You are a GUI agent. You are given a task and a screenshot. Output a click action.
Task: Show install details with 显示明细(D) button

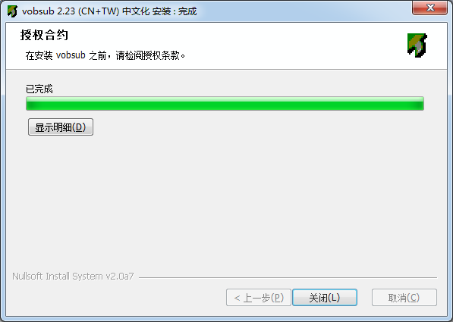coord(61,127)
